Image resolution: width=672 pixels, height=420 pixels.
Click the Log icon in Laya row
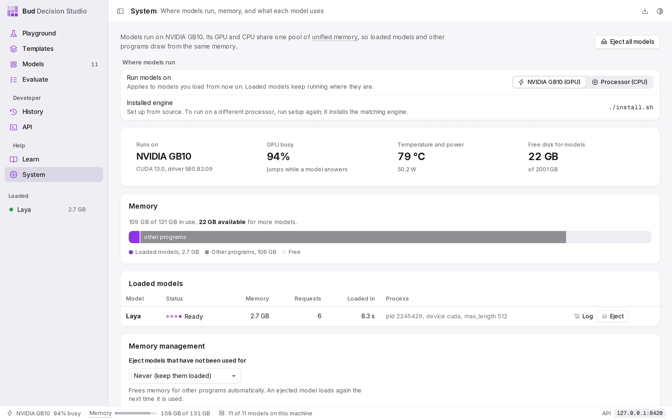[x=577, y=316]
